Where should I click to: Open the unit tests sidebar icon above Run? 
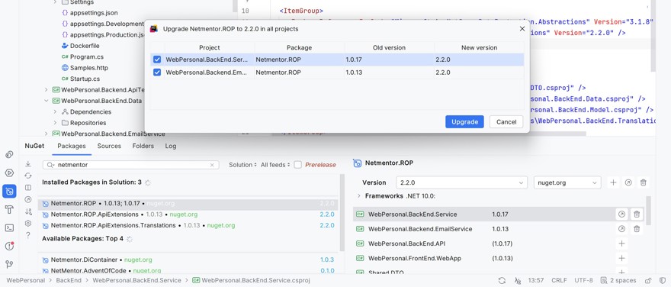click(9, 155)
